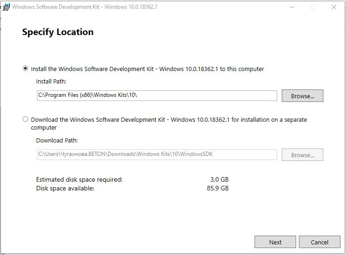The width and height of the screenshot is (346, 255).
Task: Select the install to this computer radio button
Action: 25,69
